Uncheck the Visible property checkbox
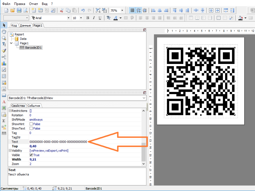This screenshot has height=191, width=255. point(31,155)
